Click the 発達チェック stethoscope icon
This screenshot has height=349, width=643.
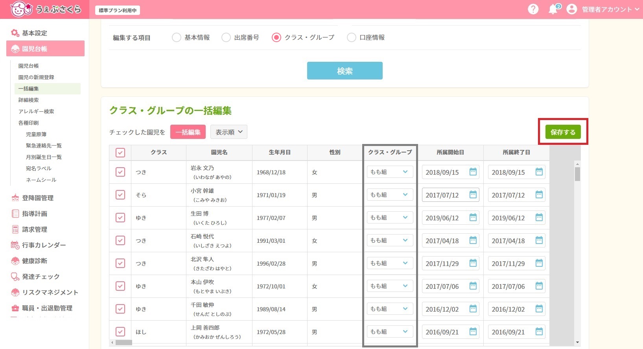[x=15, y=277]
